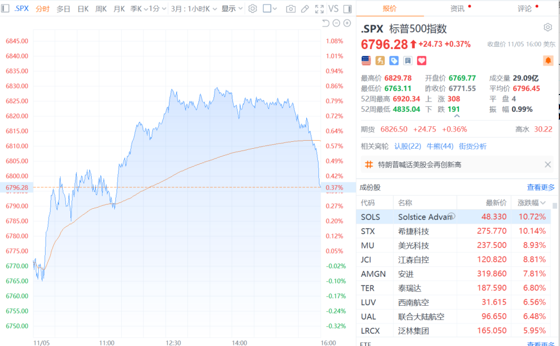Collapse quote details with the up chevron
Image resolution: width=560 pixels, height=346 pixels.
point(457,115)
